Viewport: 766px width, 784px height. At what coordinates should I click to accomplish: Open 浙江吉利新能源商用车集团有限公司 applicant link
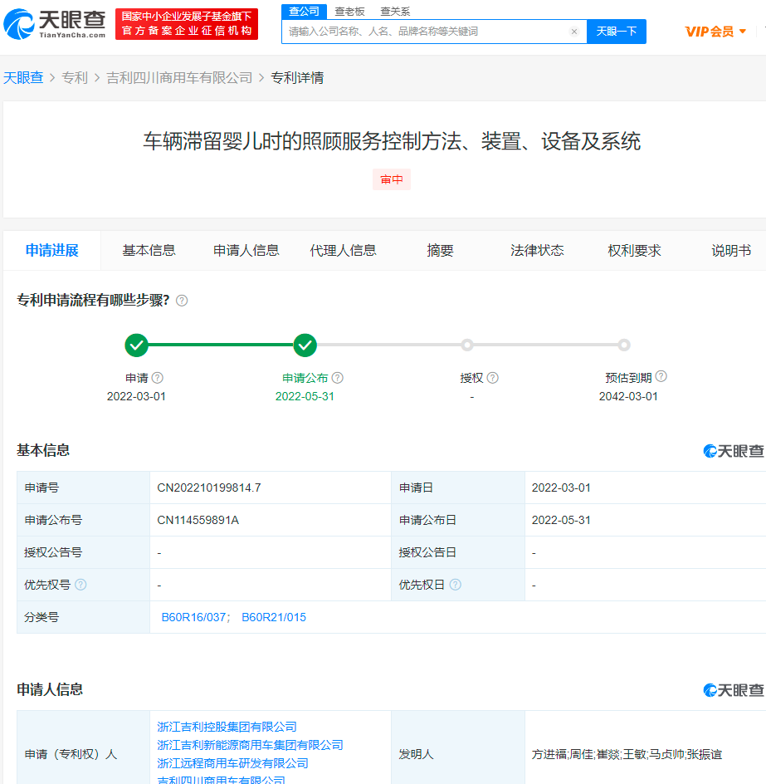(250, 746)
